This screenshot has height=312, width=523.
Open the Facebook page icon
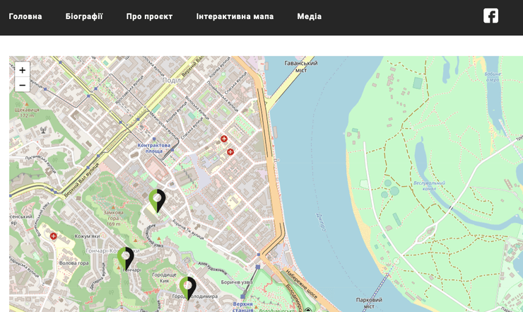click(x=490, y=16)
